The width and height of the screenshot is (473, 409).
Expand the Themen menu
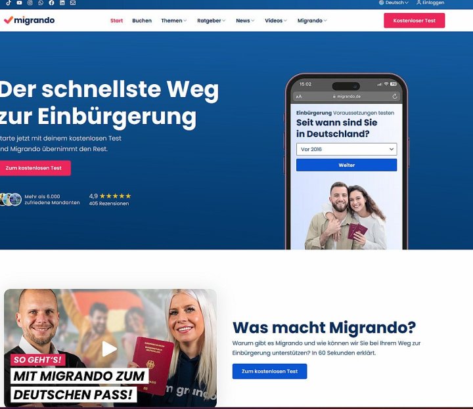[173, 20]
